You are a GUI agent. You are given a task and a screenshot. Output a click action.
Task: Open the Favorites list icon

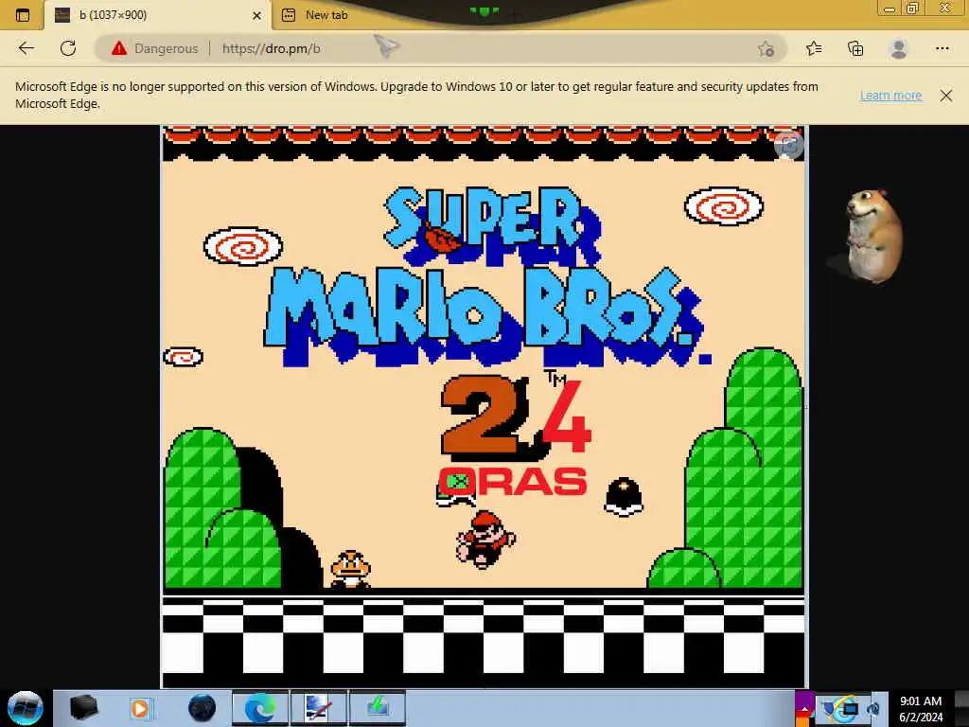[x=814, y=48]
